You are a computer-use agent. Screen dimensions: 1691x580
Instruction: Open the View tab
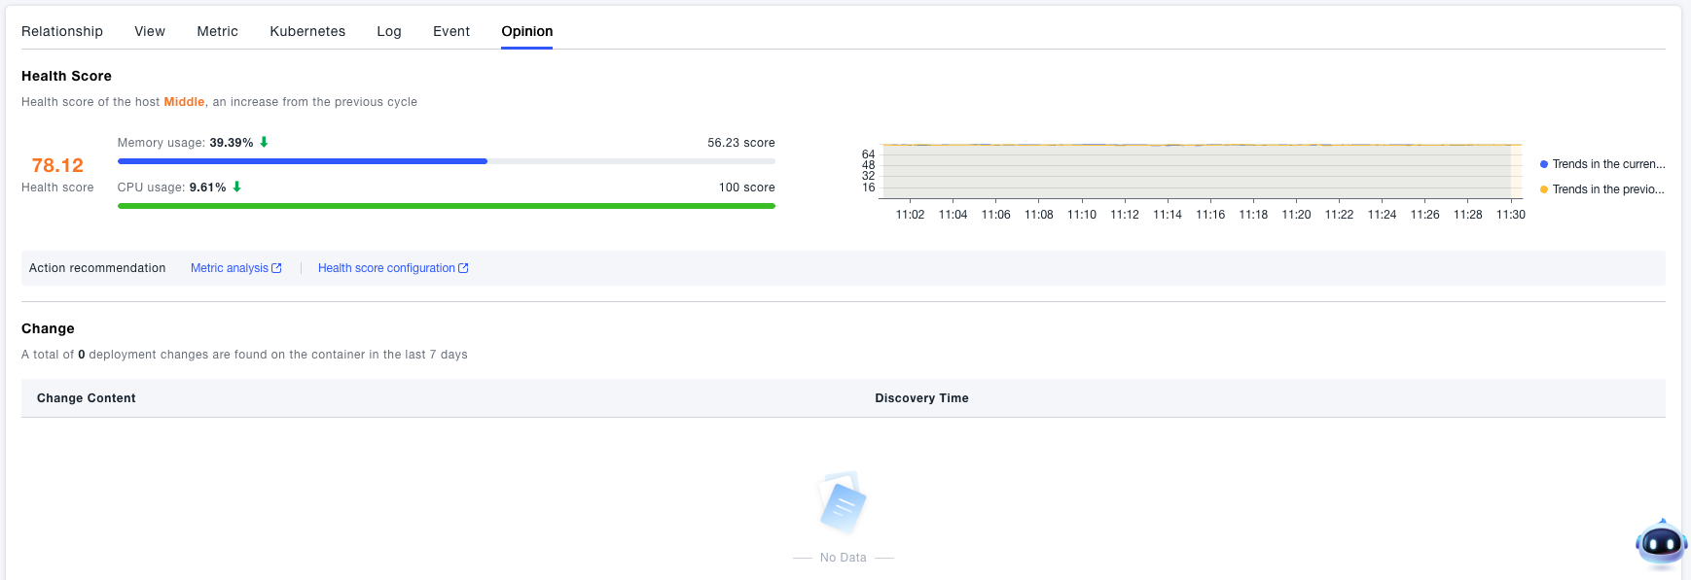click(150, 31)
